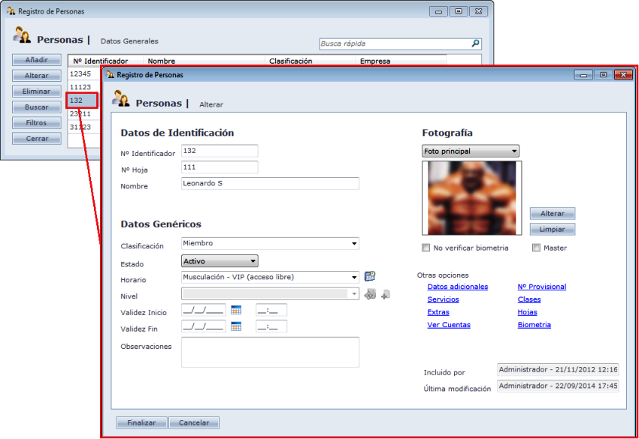Open the Foto principal dropdown
639x439 pixels.
click(x=514, y=152)
